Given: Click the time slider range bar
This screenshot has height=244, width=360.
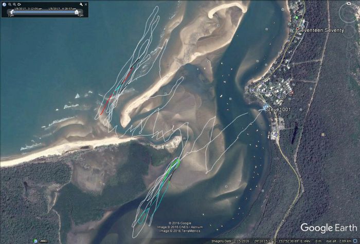Looking at the screenshot, I should click(44, 11).
